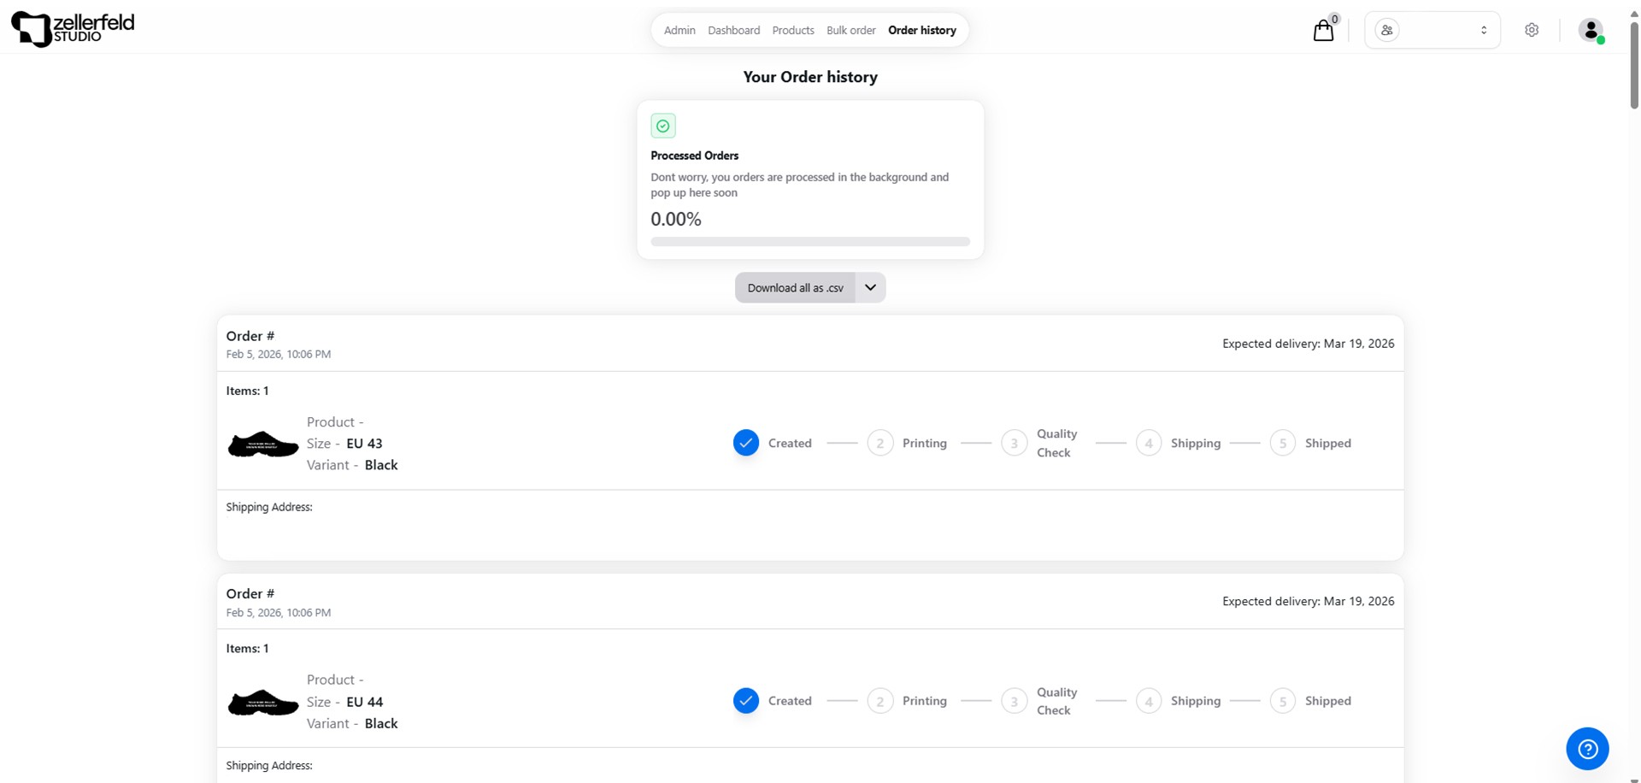
Task: Expand the Download options chevron
Action: coord(870,287)
